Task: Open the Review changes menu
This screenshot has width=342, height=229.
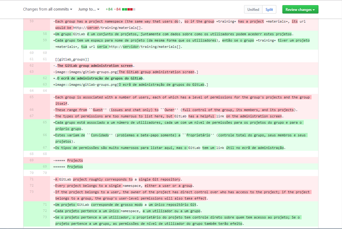Action: tap(300, 9)
